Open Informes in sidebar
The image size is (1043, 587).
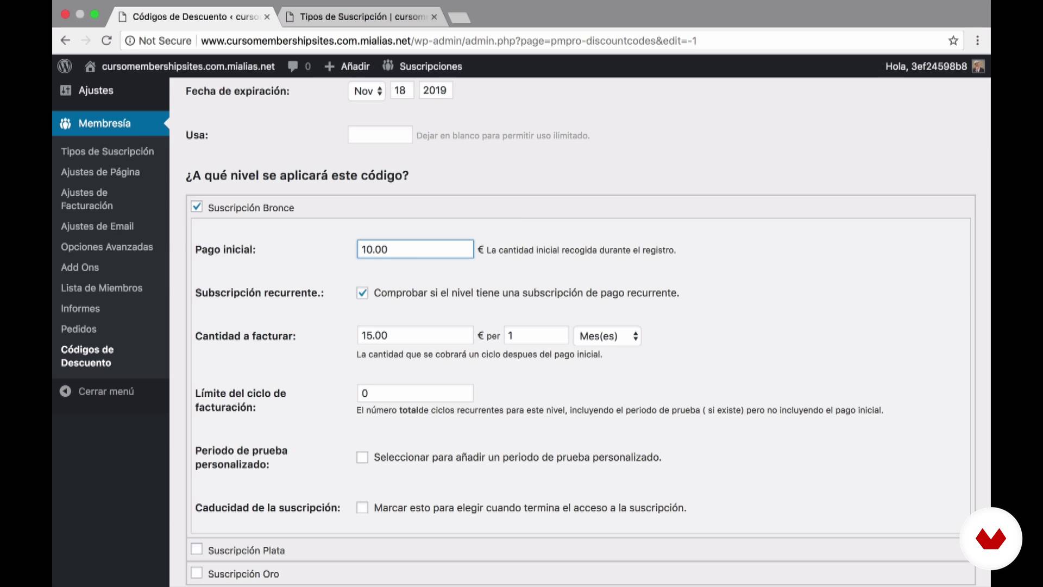click(x=80, y=309)
